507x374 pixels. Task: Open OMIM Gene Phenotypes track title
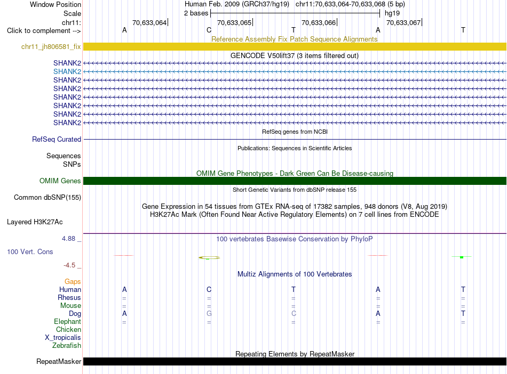(x=295, y=173)
